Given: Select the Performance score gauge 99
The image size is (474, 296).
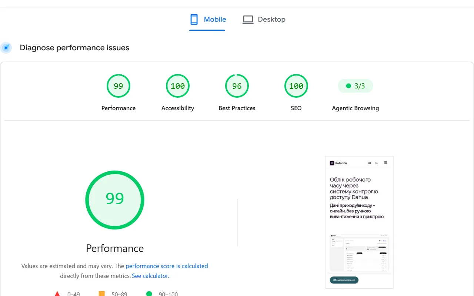Looking at the screenshot, I should [x=118, y=86].
